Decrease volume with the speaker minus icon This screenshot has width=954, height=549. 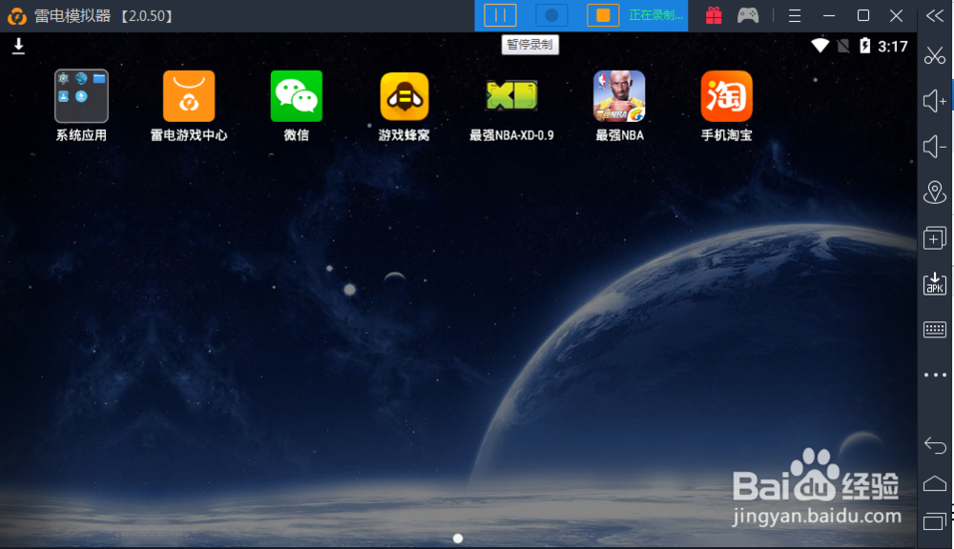(935, 147)
